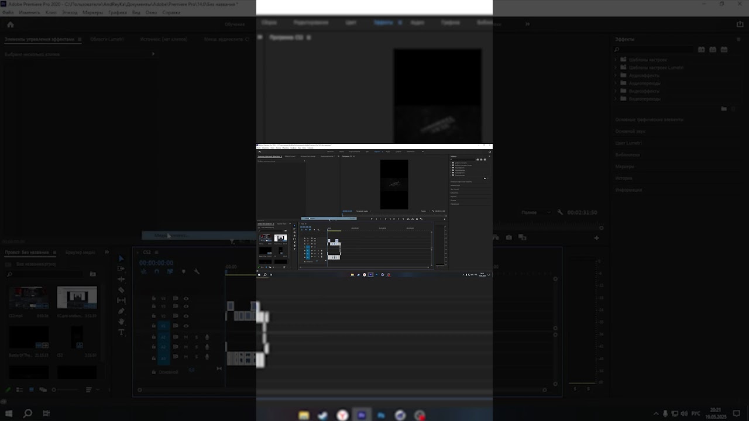
Task: Expand Шаблоны настроек folder in large Effects panel
Action: 616,60
